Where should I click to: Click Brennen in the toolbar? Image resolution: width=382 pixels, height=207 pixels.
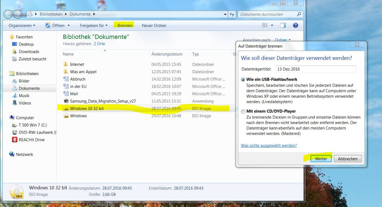[x=125, y=25]
